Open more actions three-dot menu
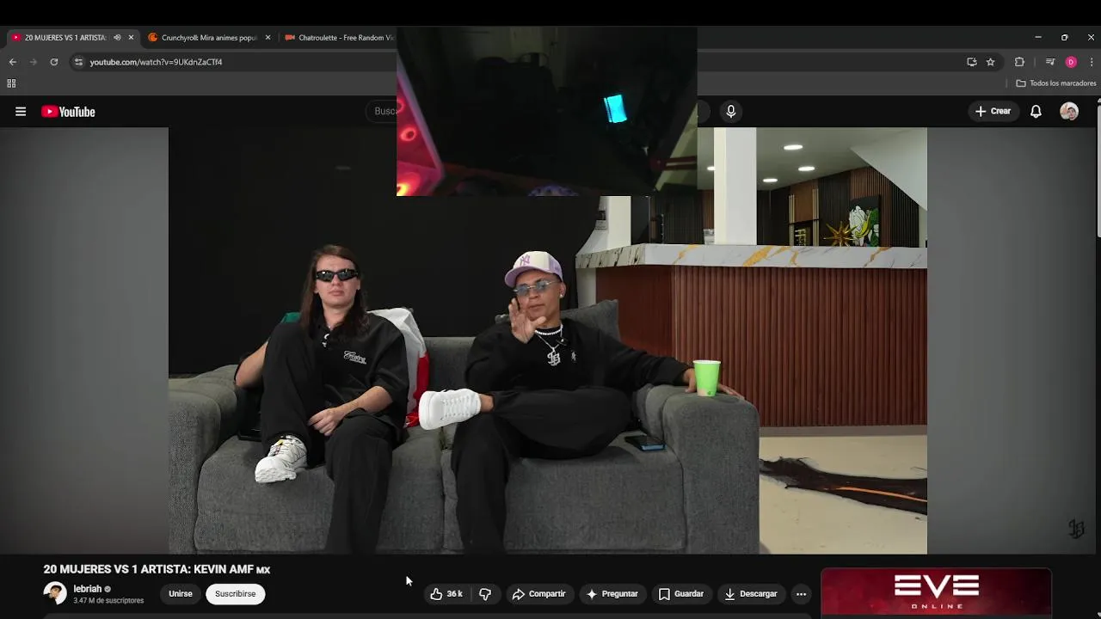1101x619 pixels. [x=801, y=594]
